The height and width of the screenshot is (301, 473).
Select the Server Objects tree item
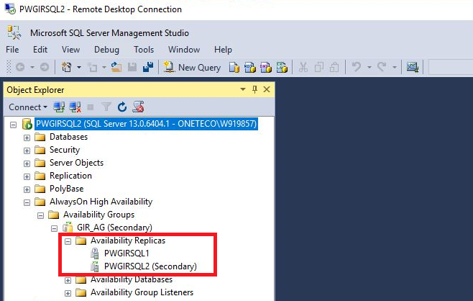(x=77, y=163)
